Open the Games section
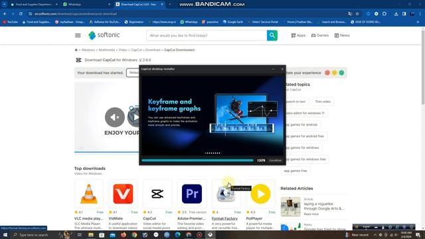 pyautogui.click(x=320, y=35)
